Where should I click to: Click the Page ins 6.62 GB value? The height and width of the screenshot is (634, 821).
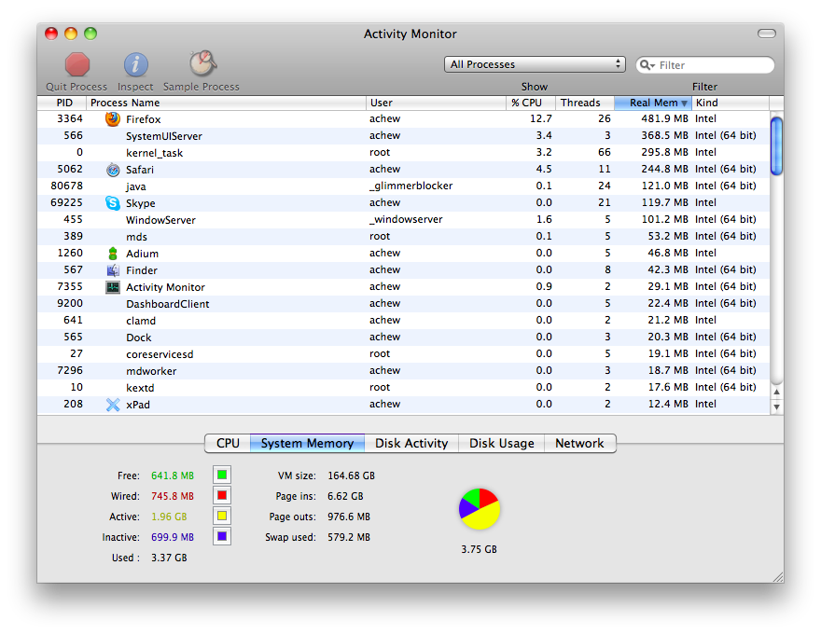pos(345,496)
